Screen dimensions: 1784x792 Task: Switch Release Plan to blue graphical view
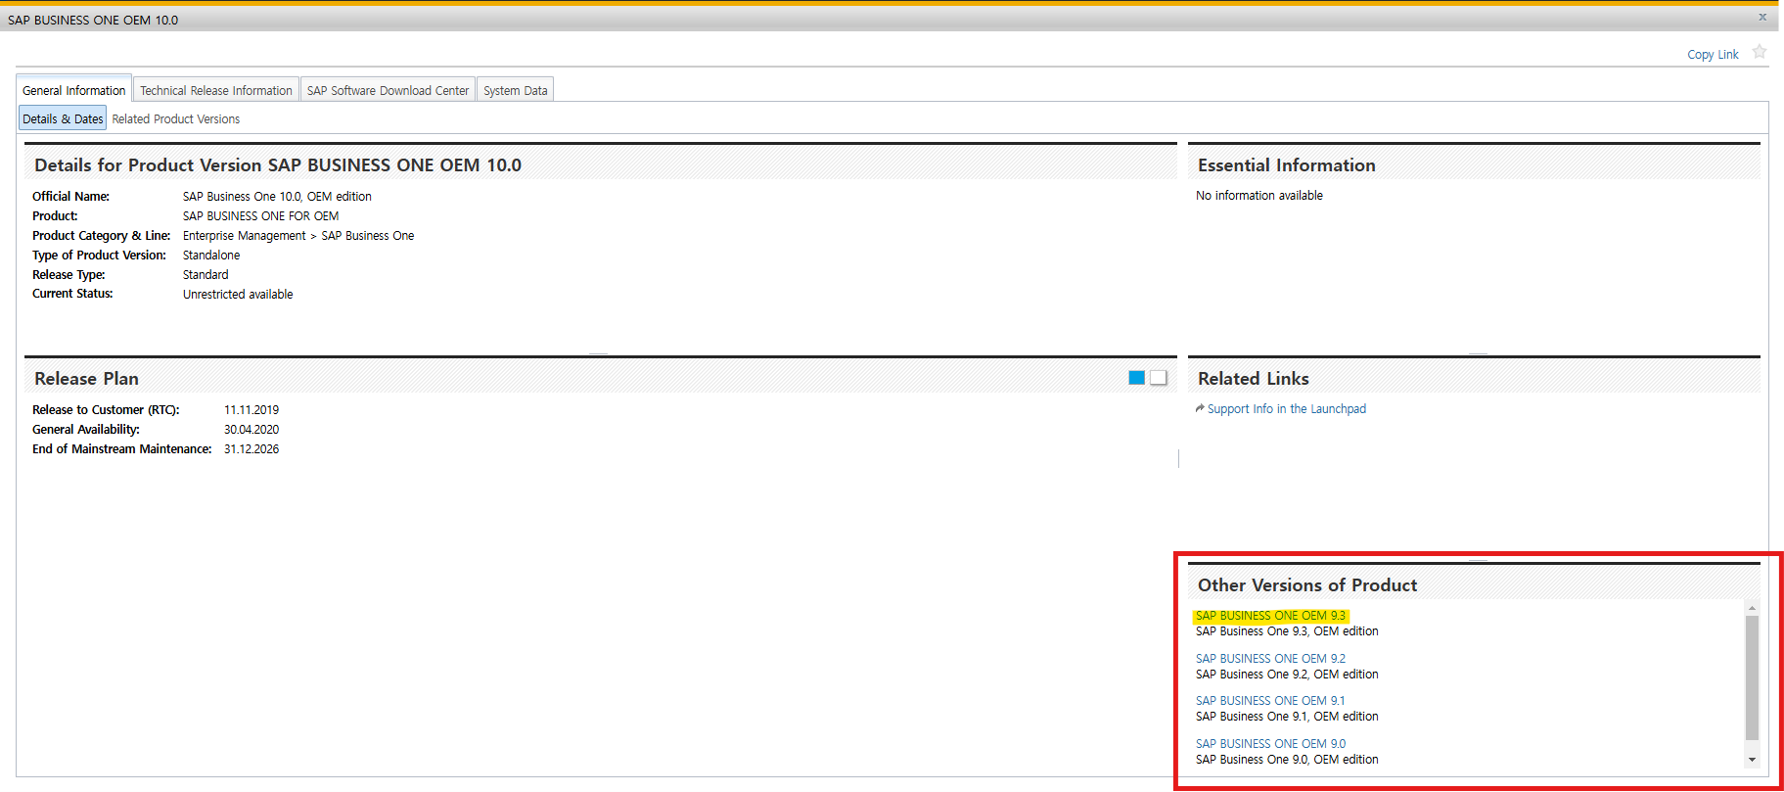(1136, 378)
